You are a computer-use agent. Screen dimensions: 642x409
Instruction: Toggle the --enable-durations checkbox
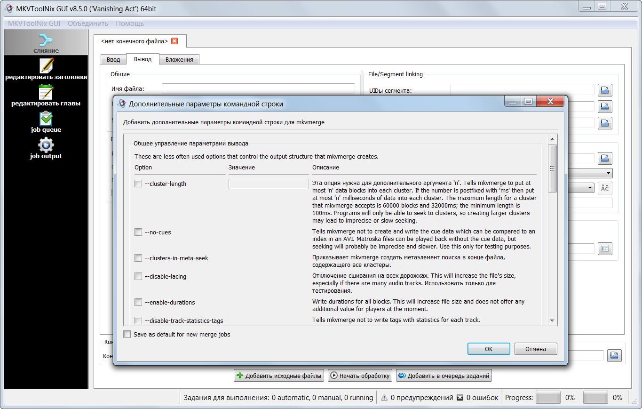[138, 302]
